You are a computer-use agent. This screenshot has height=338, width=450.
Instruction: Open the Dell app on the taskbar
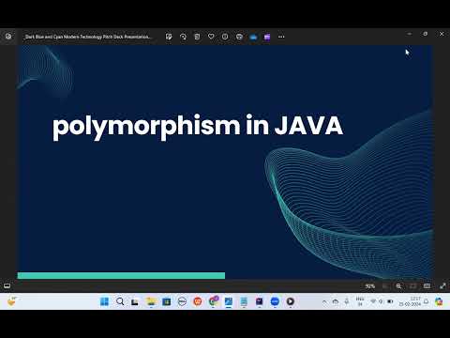coord(182,301)
